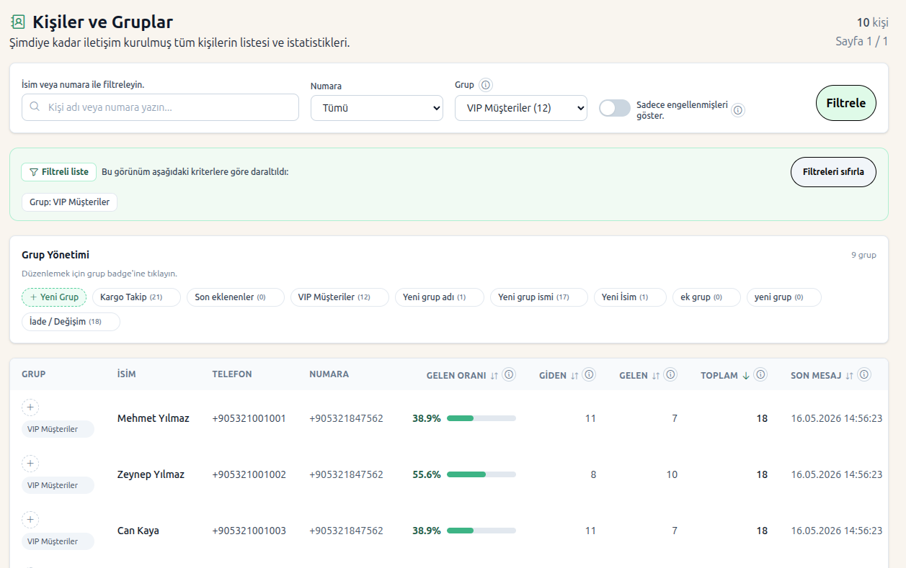Click Mehmet Yılmaz's VIP Müşteriler group tag

pyautogui.click(x=58, y=429)
